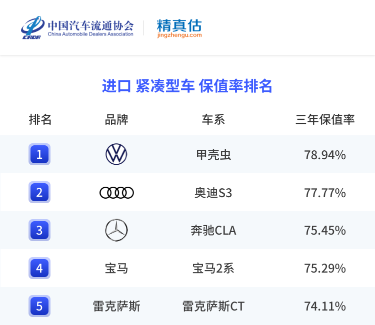Select the 宝马2系 model name
375x325 pixels.
tap(213, 269)
